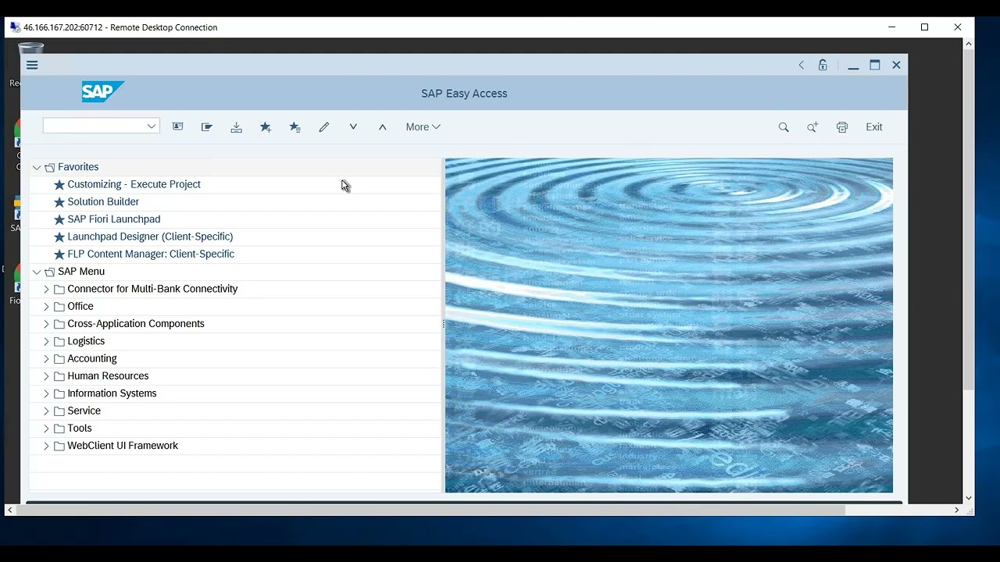
Task: Expand the Office folder
Action: click(46, 307)
